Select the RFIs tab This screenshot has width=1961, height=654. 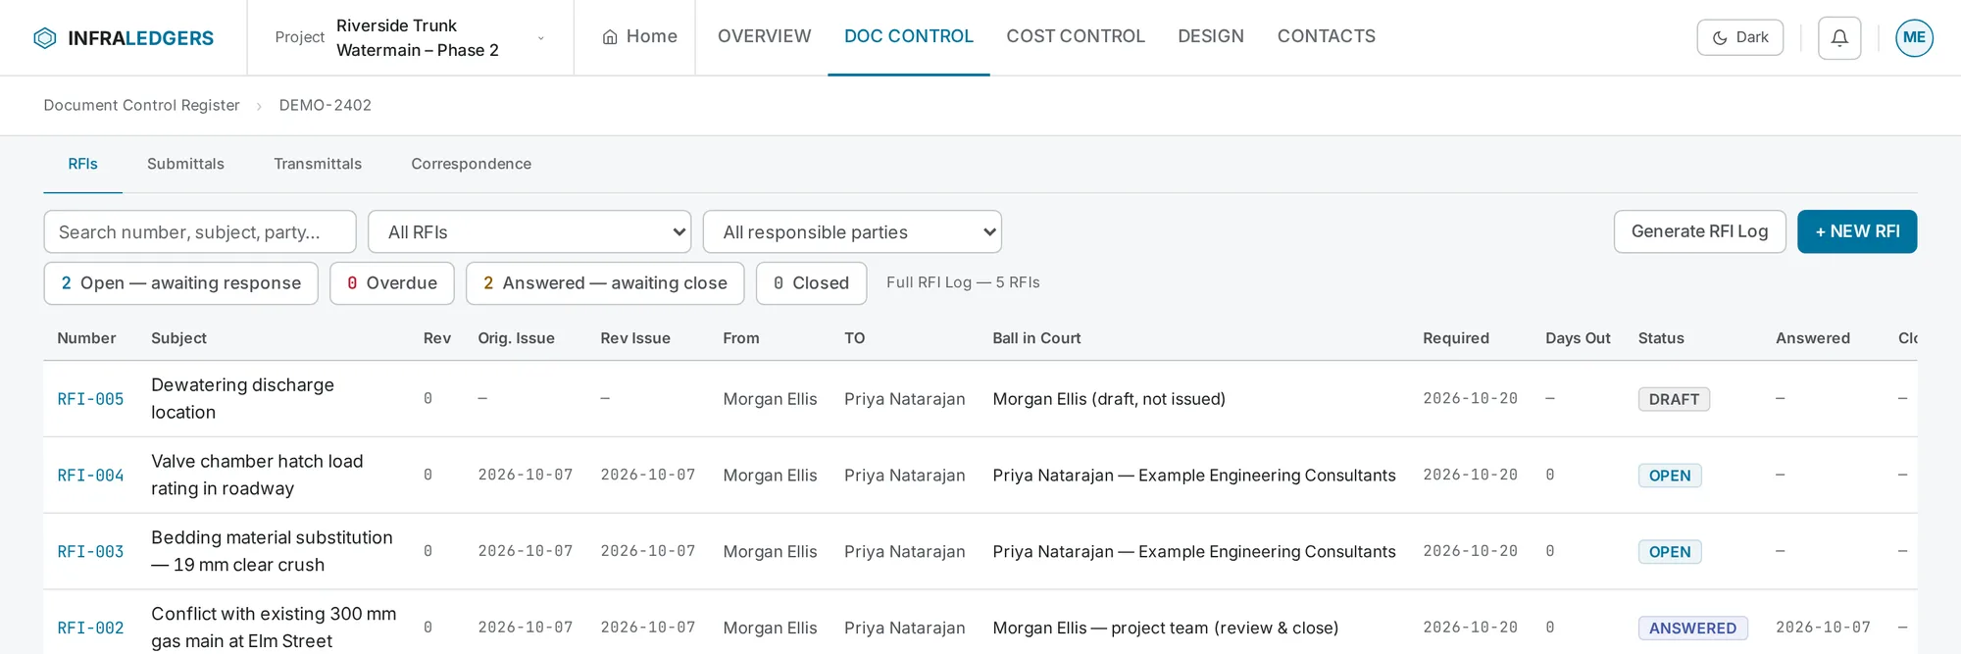click(83, 164)
